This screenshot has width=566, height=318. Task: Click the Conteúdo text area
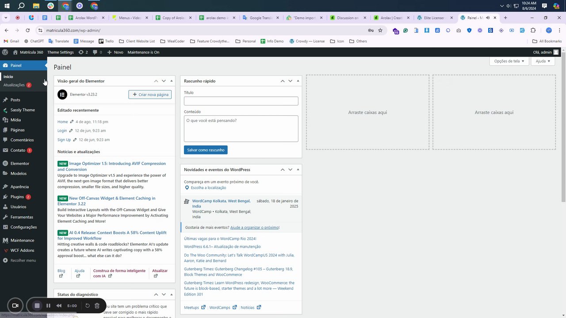click(x=241, y=129)
